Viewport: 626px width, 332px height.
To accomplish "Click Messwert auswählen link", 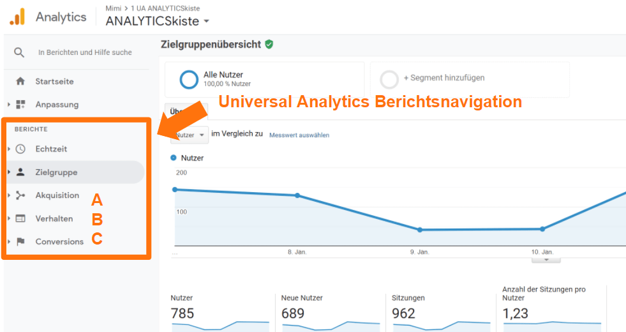I will [299, 135].
